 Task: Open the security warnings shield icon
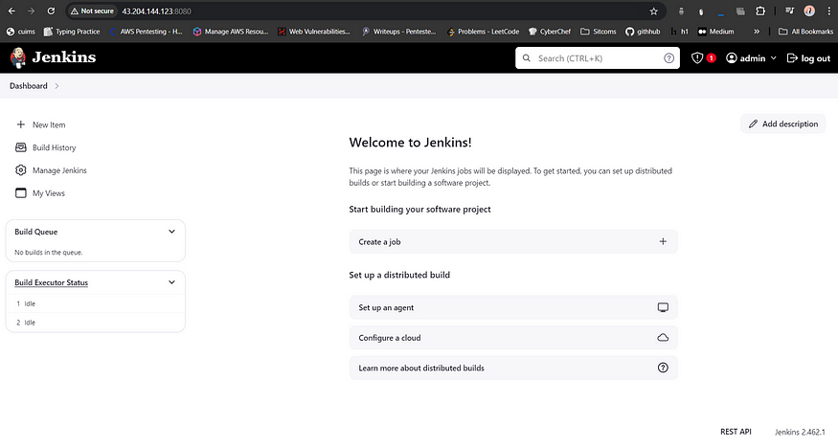coord(697,58)
